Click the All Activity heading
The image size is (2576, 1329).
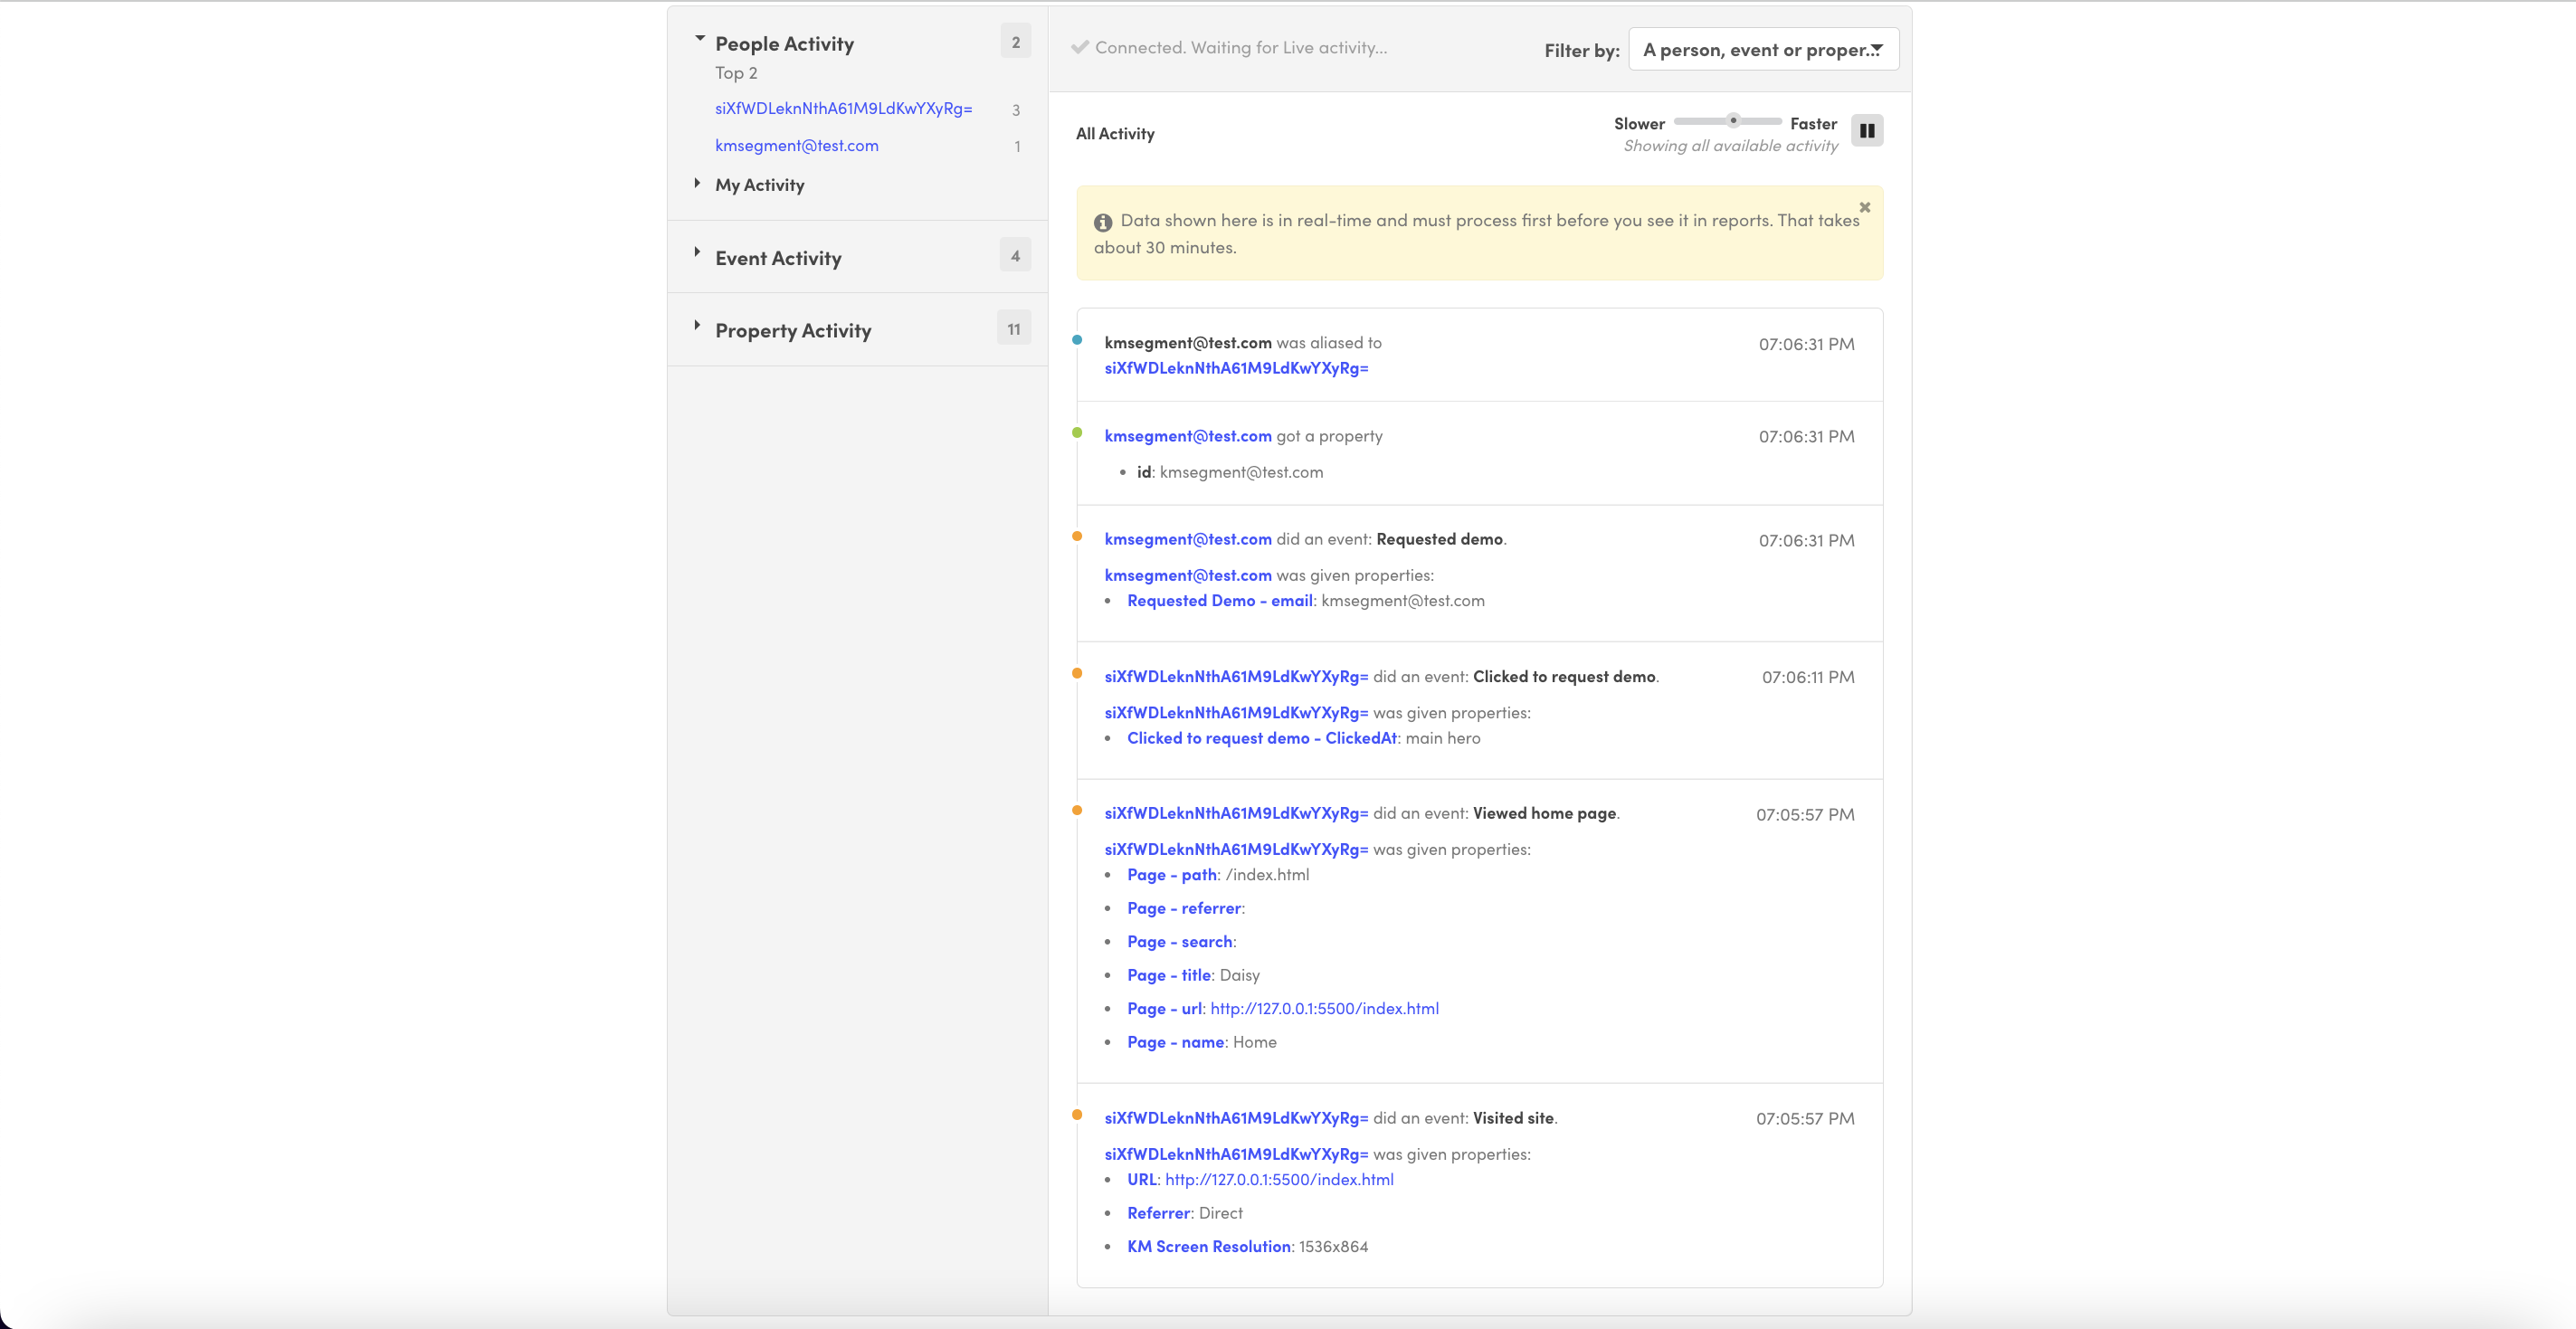(x=1114, y=134)
